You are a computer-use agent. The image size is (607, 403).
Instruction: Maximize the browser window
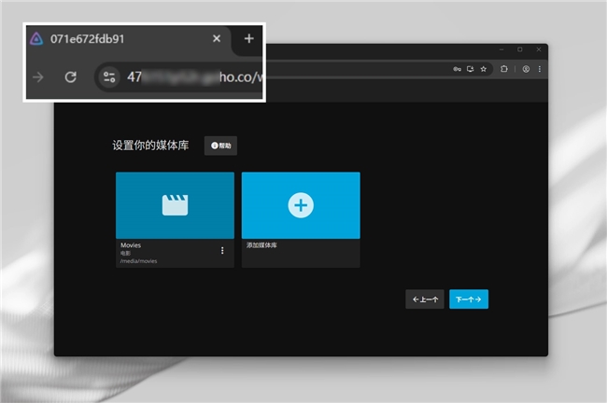point(520,49)
